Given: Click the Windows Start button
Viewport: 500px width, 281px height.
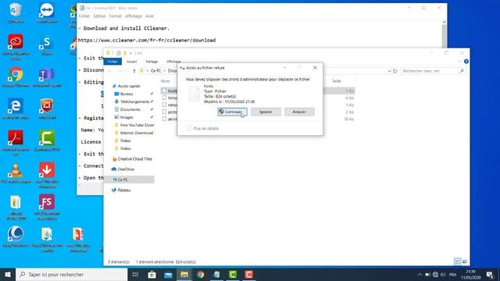Looking at the screenshot, I should [8, 274].
